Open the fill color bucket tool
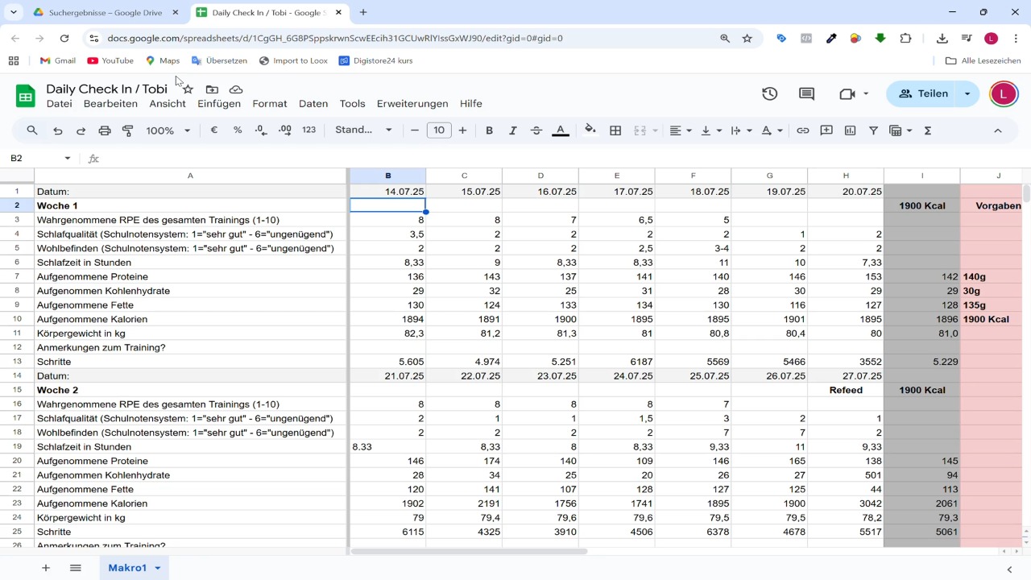1031x580 pixels. 590,130
